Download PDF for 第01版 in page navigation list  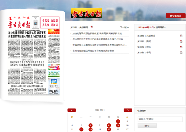(x=181, y=36)
